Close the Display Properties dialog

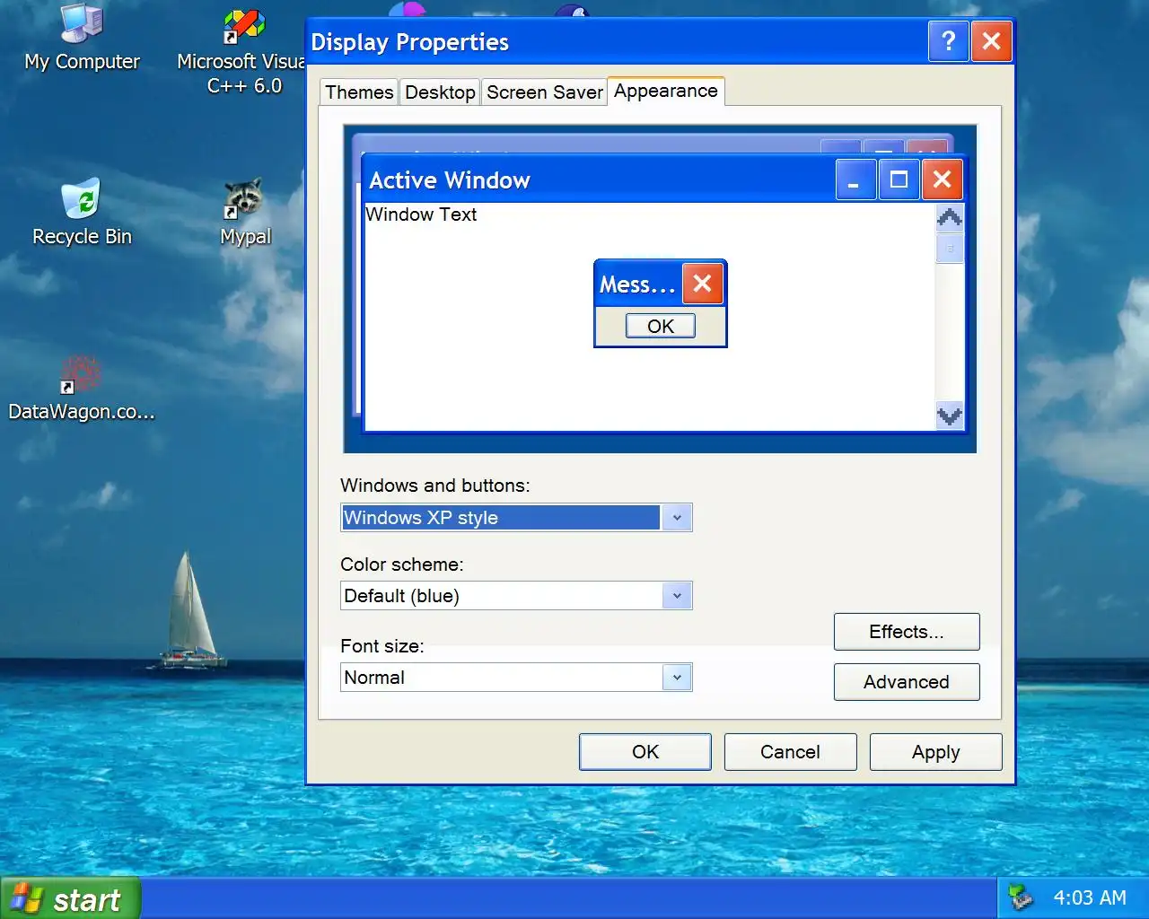pos(991,41)
